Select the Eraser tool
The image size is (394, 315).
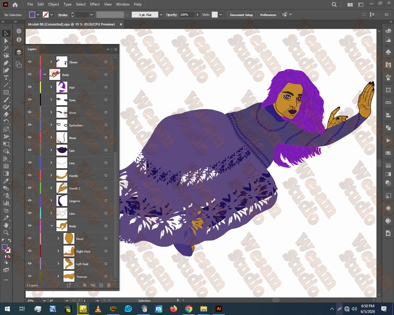click(6, 114)
